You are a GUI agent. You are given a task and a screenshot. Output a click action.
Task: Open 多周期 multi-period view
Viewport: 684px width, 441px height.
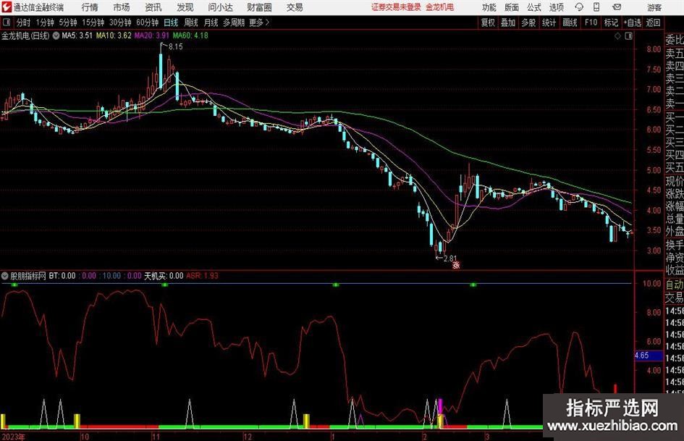tap(234, 22)
